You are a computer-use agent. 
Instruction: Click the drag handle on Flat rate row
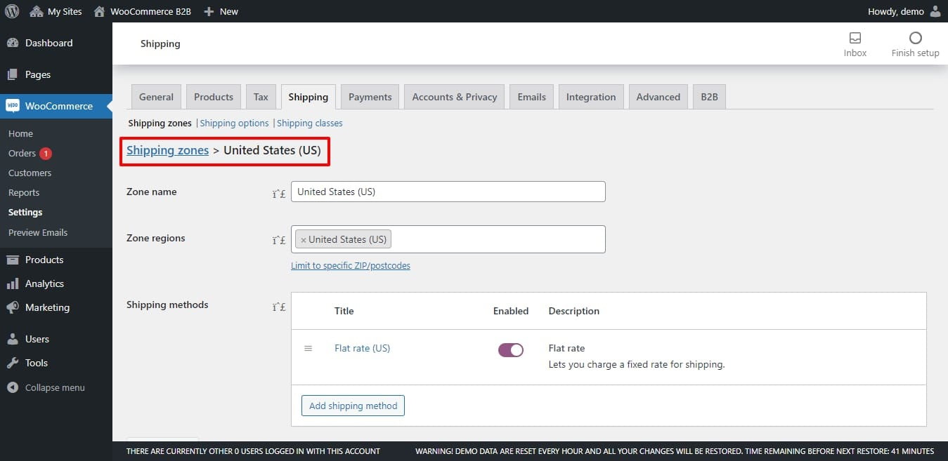[x=308, y=348]
